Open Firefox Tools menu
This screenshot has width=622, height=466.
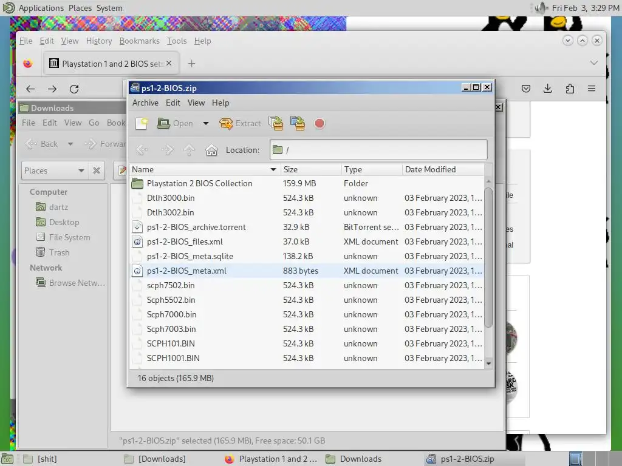tap(177, 41)
